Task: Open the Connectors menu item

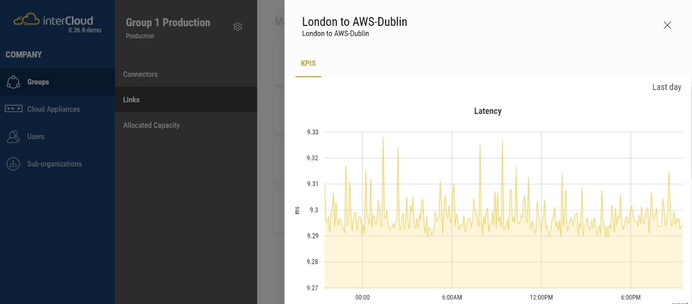Action: click(140, 74)
